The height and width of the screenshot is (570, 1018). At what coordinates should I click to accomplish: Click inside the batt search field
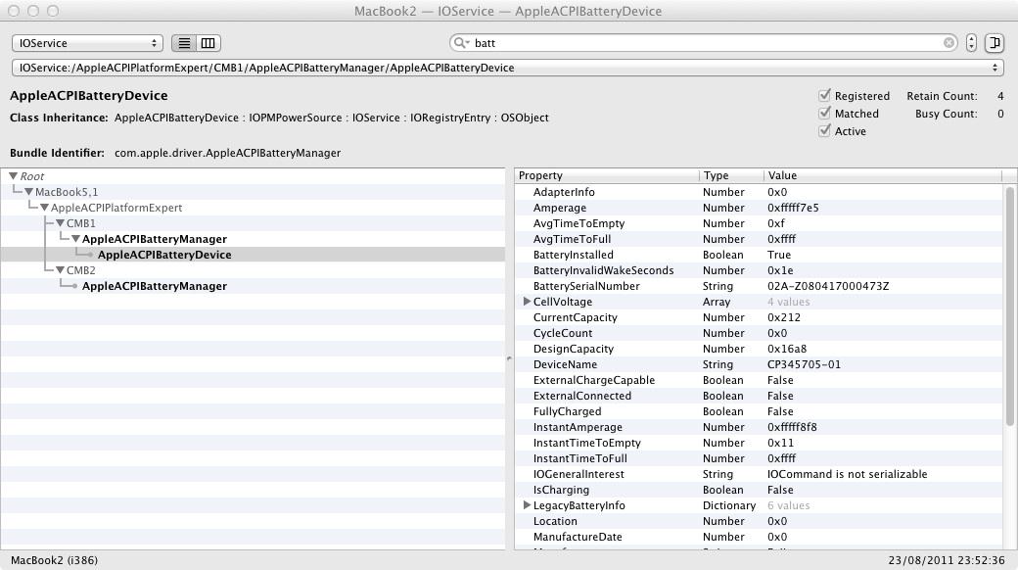(x=705, y=43)
